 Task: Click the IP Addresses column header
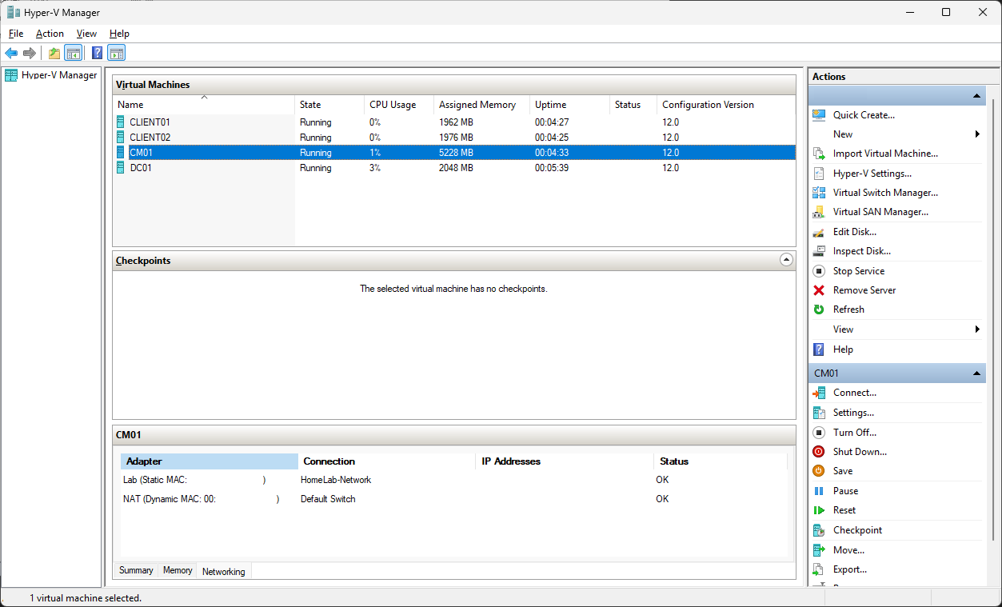pos(565,461)
